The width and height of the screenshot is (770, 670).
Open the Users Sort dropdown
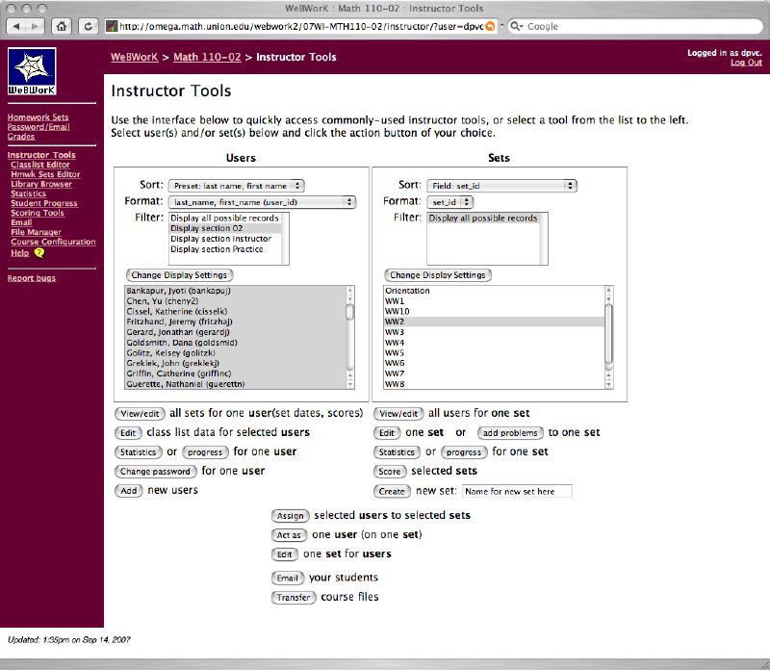(x=236, y=186)
